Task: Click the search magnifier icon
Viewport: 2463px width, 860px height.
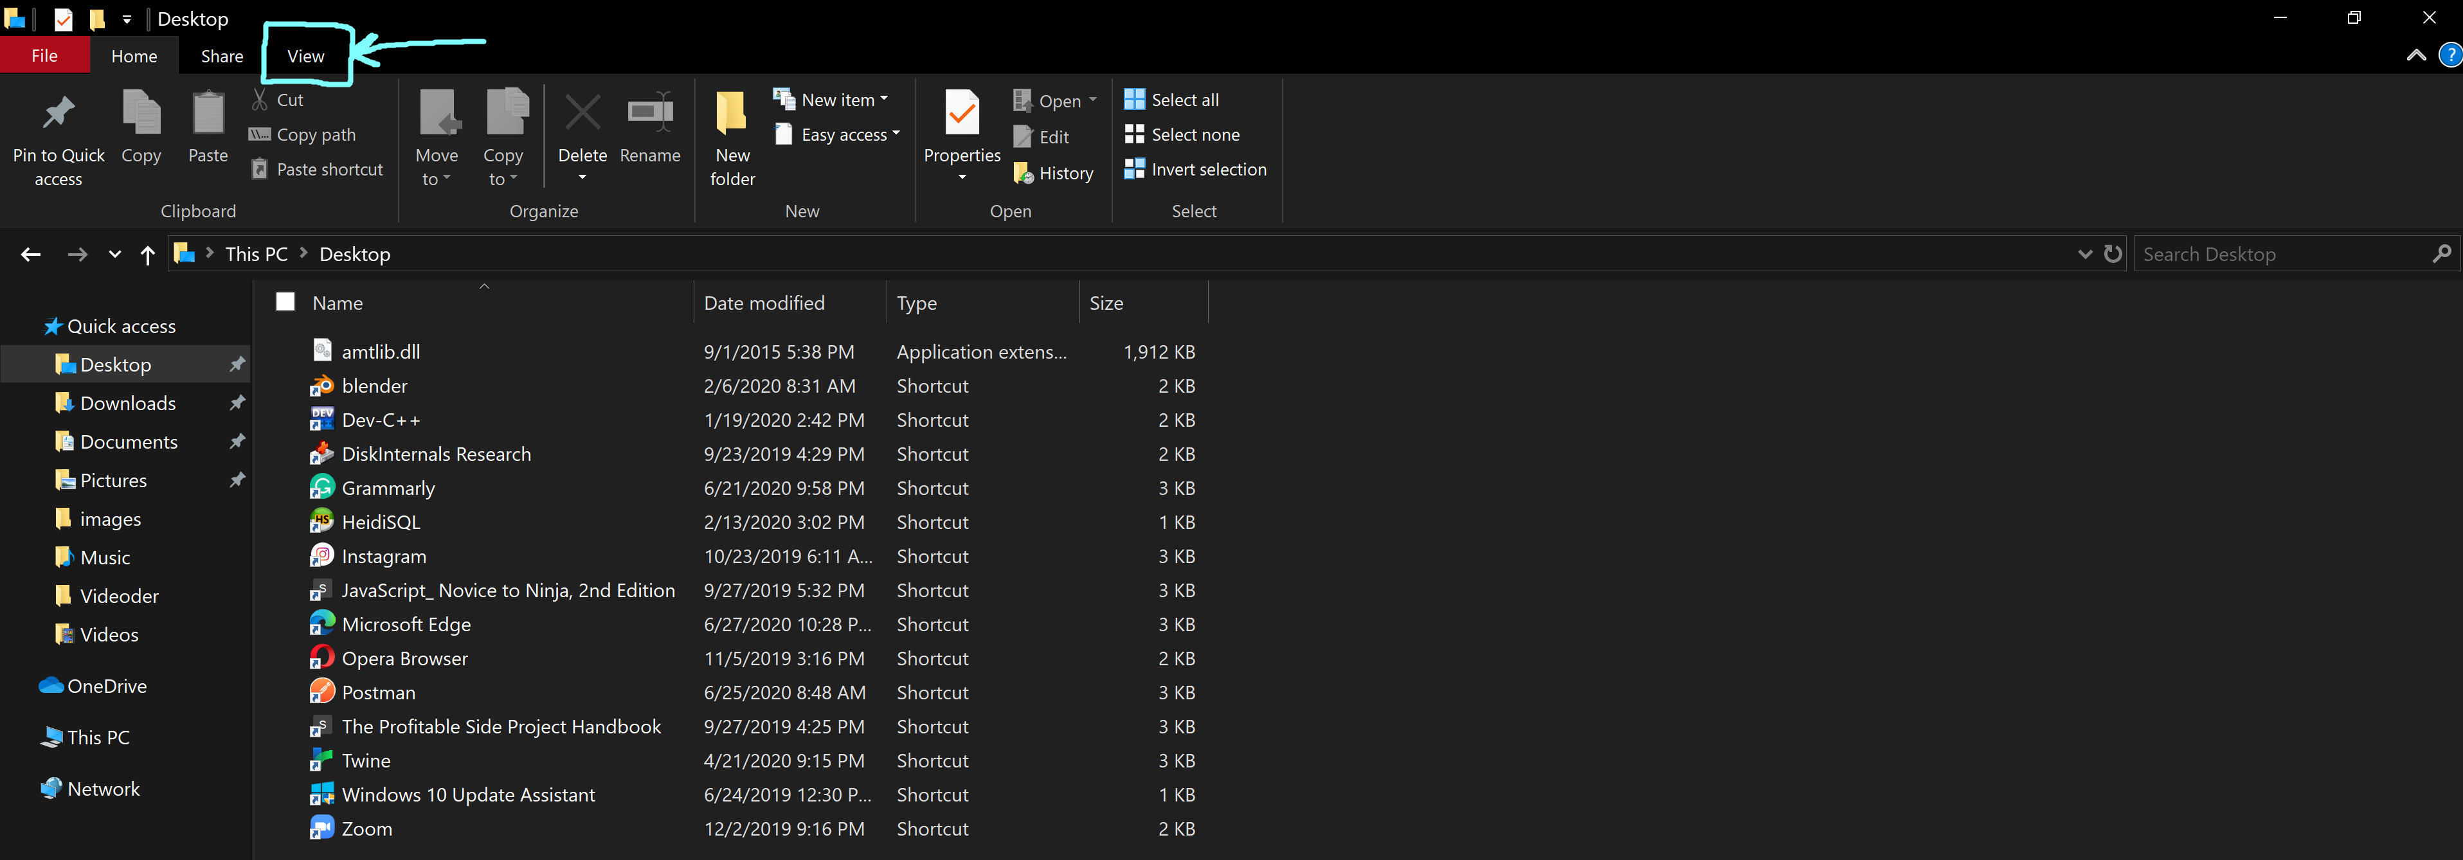Action: click(2441, 253)
